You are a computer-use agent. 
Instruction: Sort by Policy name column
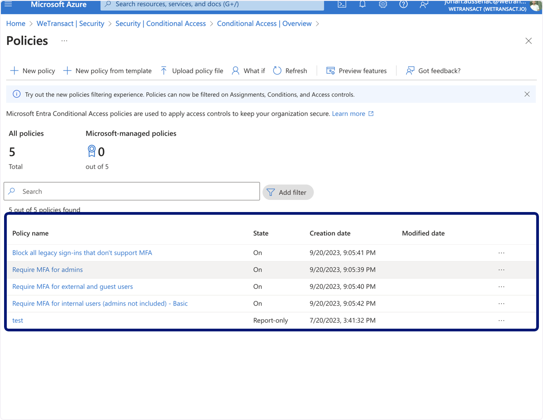click(30, 233)
